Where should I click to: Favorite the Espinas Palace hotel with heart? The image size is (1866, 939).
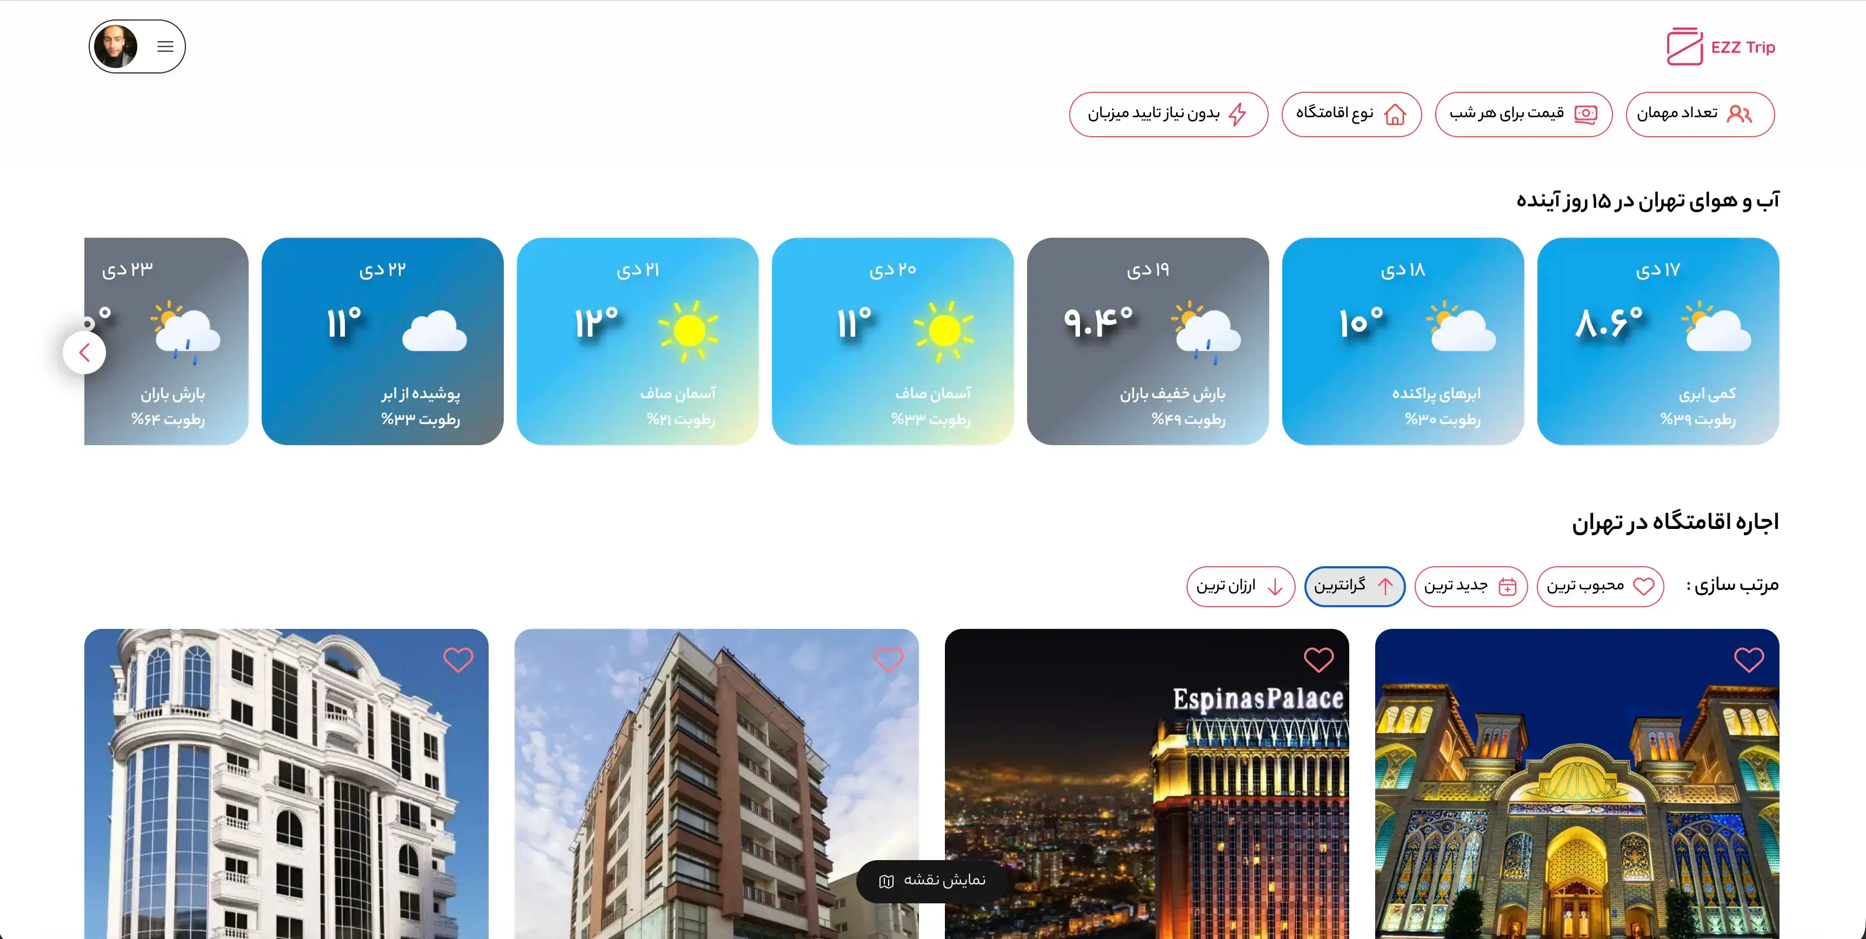1318,660
